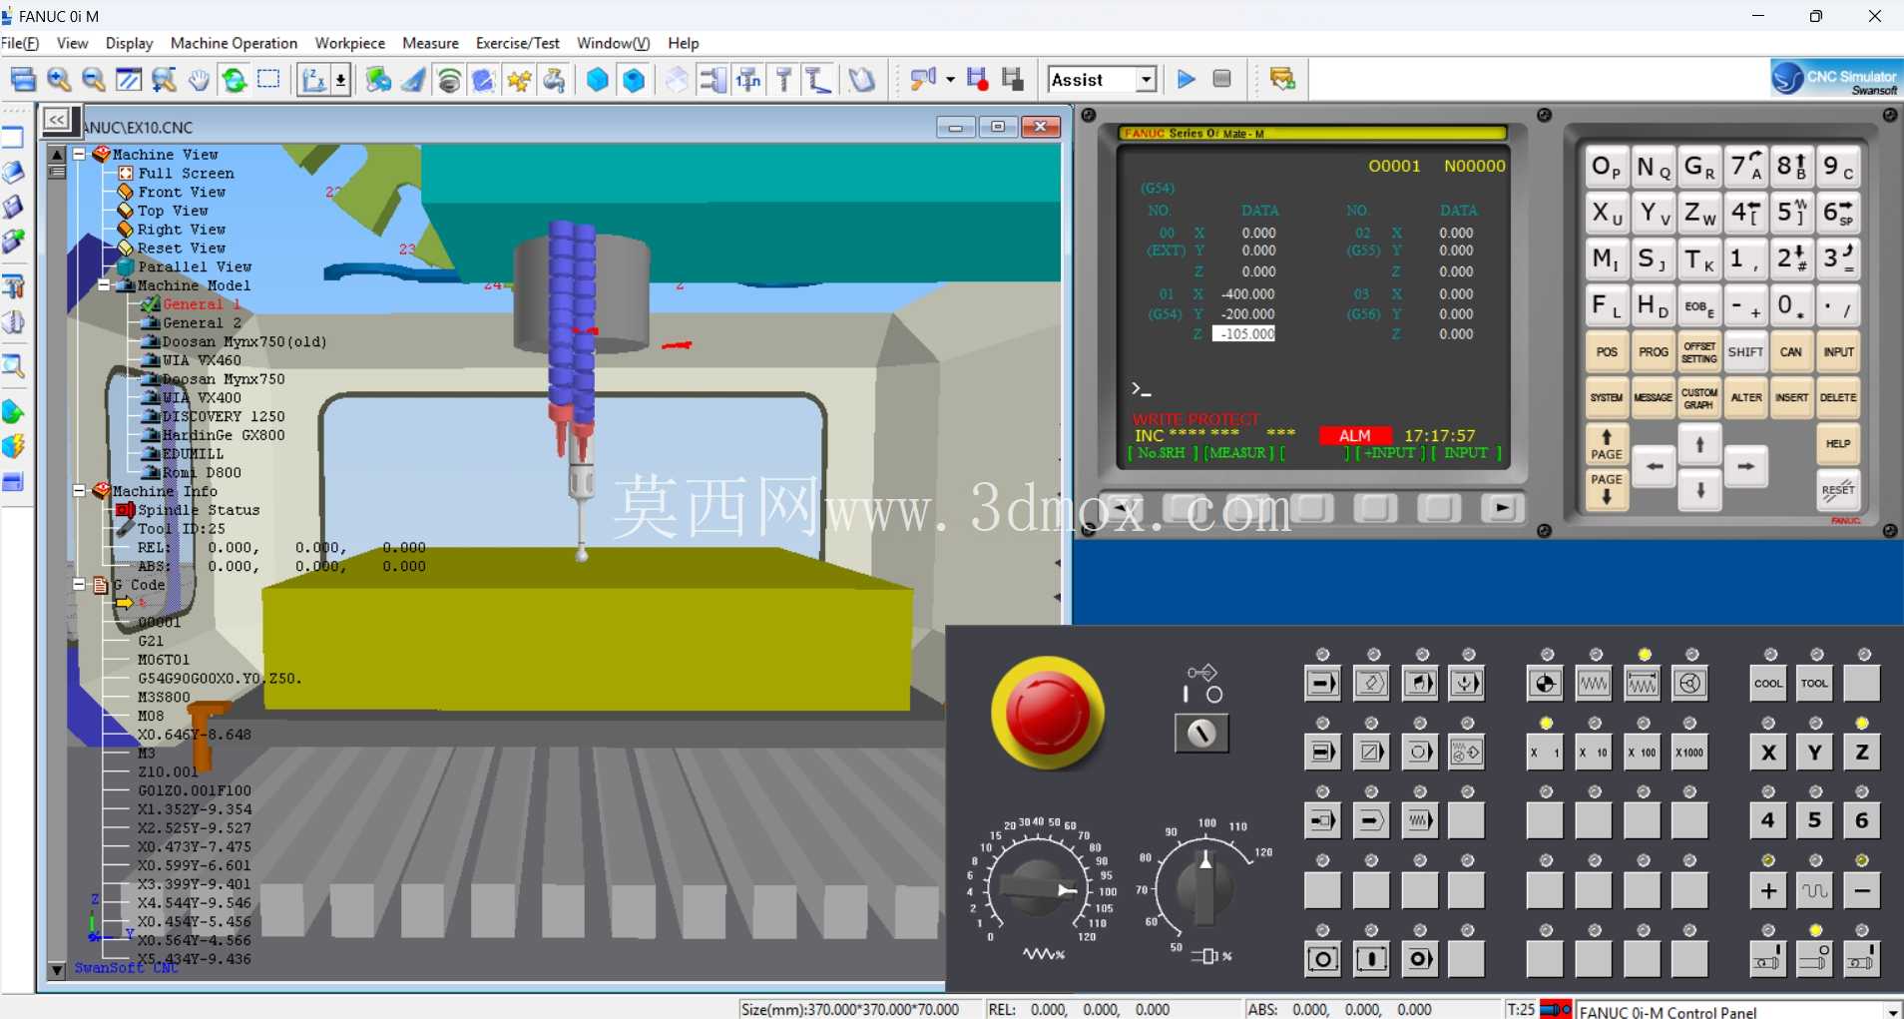1904x1019 pixels.
Task: Click the tree panel scroll down arrow
Action: pos(57,969)
